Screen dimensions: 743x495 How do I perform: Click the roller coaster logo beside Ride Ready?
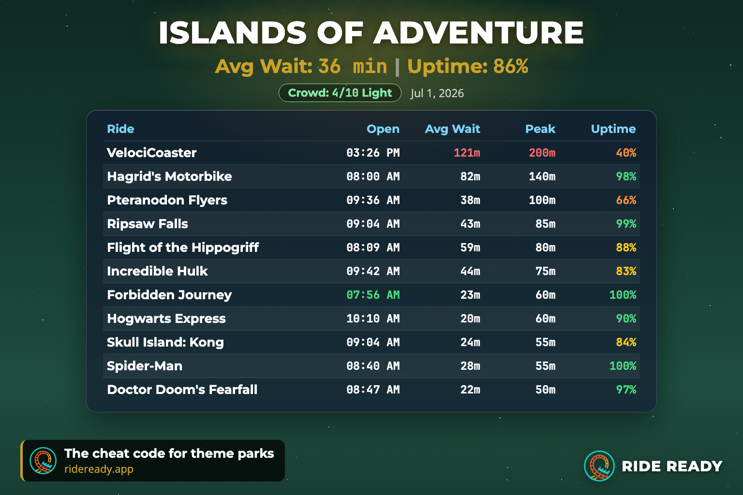coord(599,466)
